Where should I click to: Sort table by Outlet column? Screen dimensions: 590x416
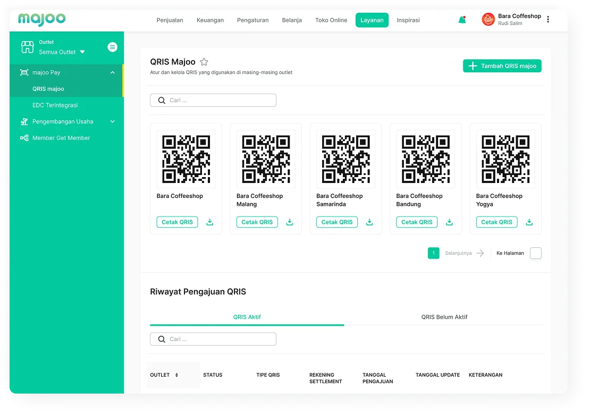[176, 375]
